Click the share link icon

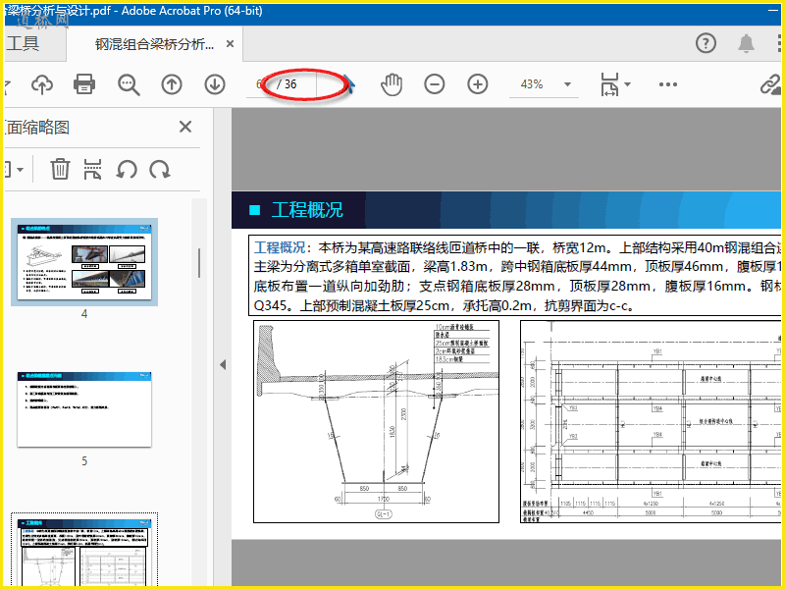click(x=770, y=84)
